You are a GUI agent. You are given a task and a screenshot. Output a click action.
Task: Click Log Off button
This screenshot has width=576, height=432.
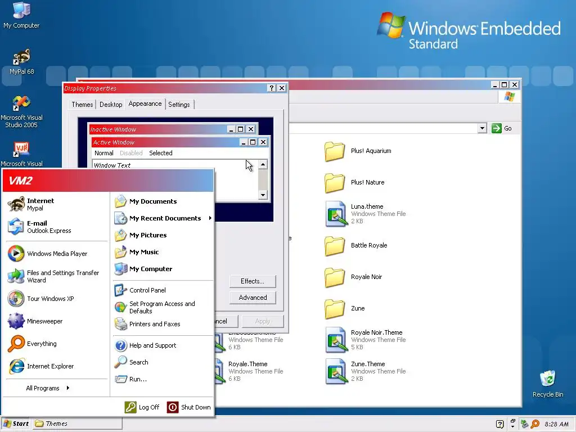coord(142,407)
